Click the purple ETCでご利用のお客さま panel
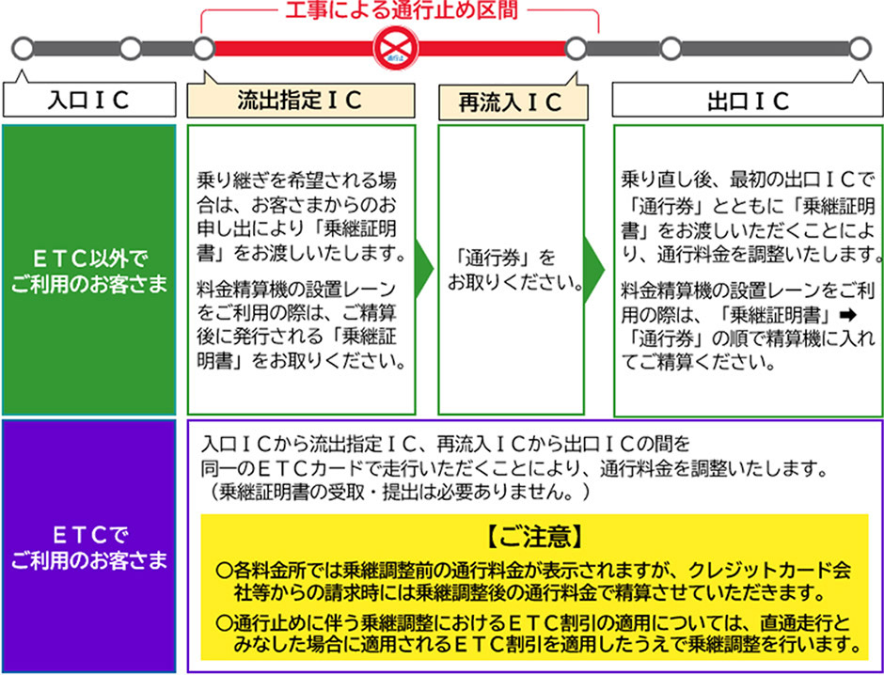Screen dimensions: 884x675 [x=88, y=547]
